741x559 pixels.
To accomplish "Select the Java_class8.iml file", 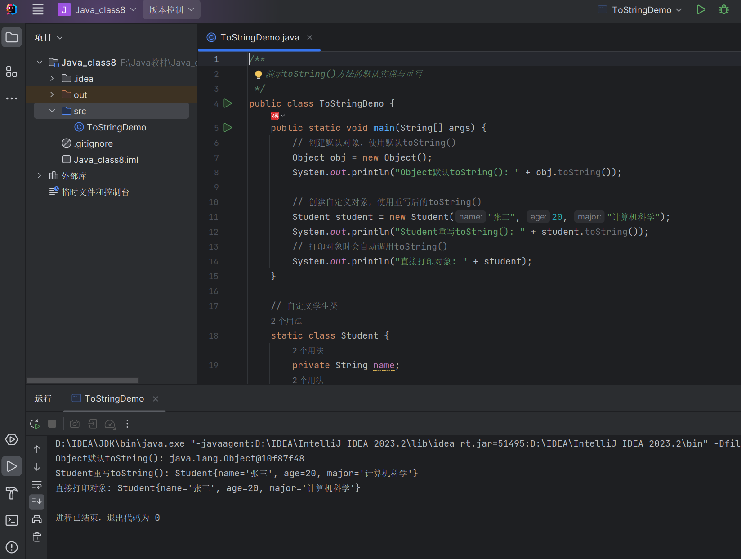I will tap(100, 160).
